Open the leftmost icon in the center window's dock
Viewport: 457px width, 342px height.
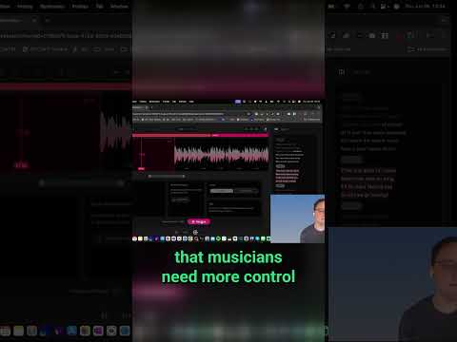[134, 238]
